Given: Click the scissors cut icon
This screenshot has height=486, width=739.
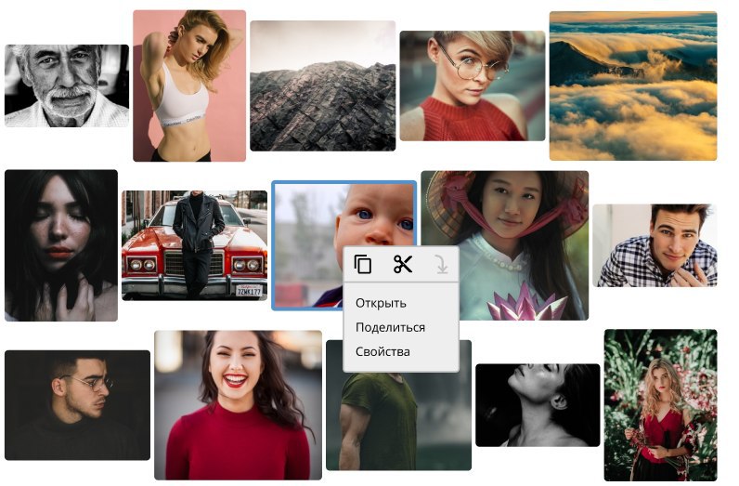Looking at the screenshot, I should 403,264.
